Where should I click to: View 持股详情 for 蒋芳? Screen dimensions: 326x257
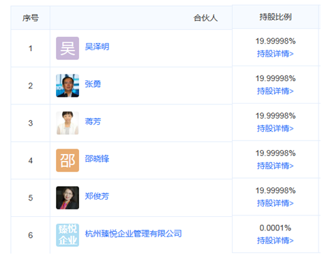tap(276, 128)
